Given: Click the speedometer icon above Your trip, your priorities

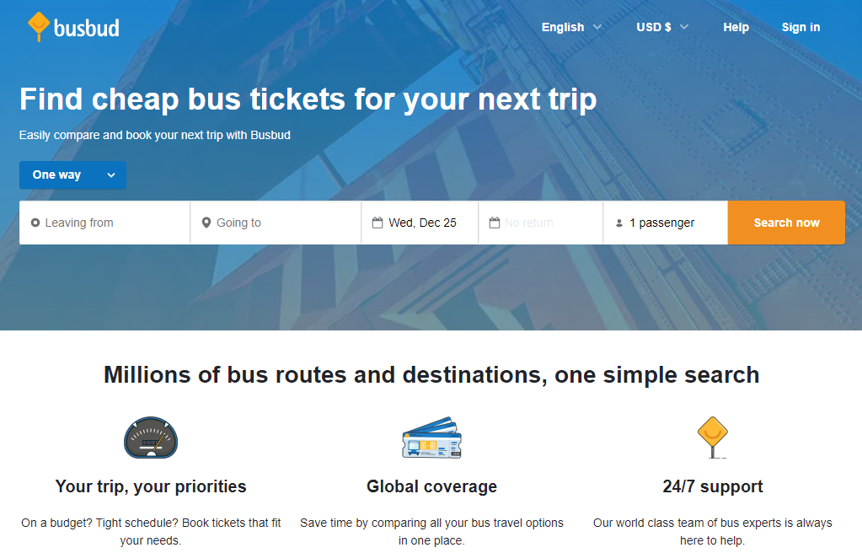Looking at the screenshot, I should [150, 438].
